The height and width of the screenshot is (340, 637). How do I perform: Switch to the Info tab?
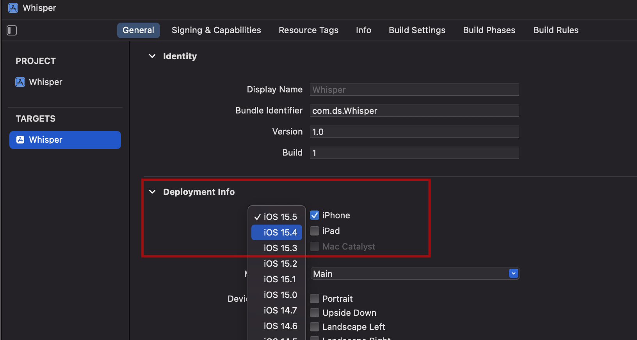tap(363, 30)
